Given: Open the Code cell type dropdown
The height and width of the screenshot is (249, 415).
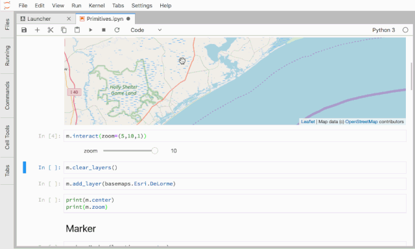Looking at the screenshot, I should (146, 30).
